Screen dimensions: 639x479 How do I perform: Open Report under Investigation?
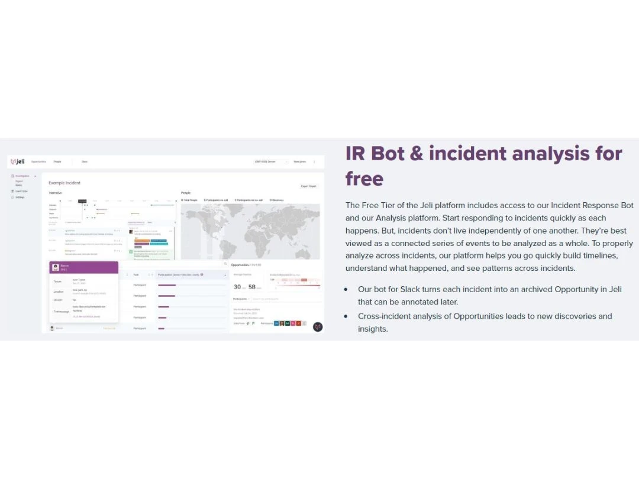pyautogui.click(x=19, y=182)
